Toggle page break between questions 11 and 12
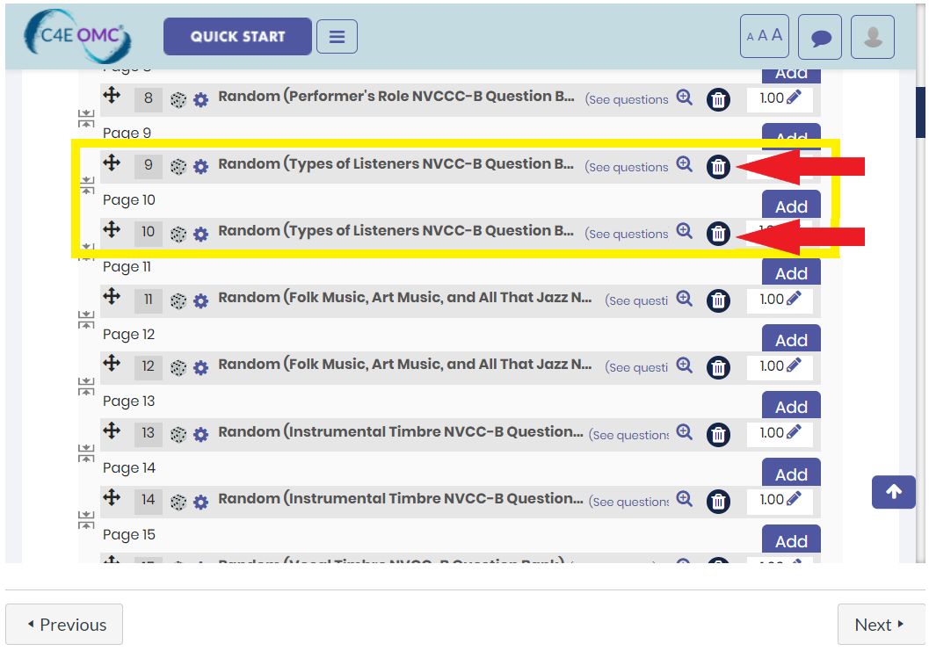Viewport: 929px width, 651px height. tap(86, 320)
